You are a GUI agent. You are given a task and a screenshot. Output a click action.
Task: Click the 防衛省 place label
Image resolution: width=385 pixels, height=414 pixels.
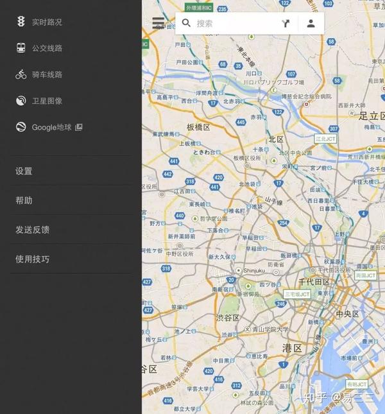(276, 264)
